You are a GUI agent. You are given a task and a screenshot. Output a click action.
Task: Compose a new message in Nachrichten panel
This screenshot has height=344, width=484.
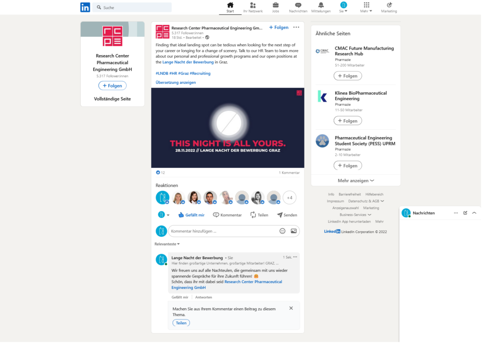pos(465,213)
